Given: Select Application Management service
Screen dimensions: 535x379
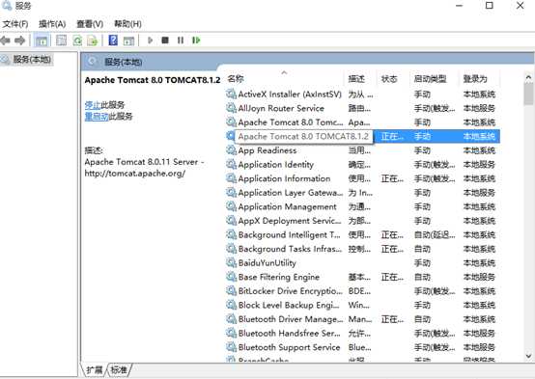Looking at the screenshot, I should tap(363, 206).
